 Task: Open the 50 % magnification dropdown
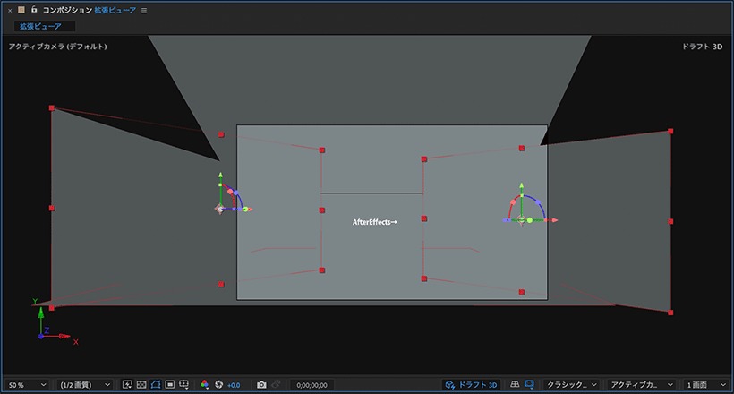[27, 385]
